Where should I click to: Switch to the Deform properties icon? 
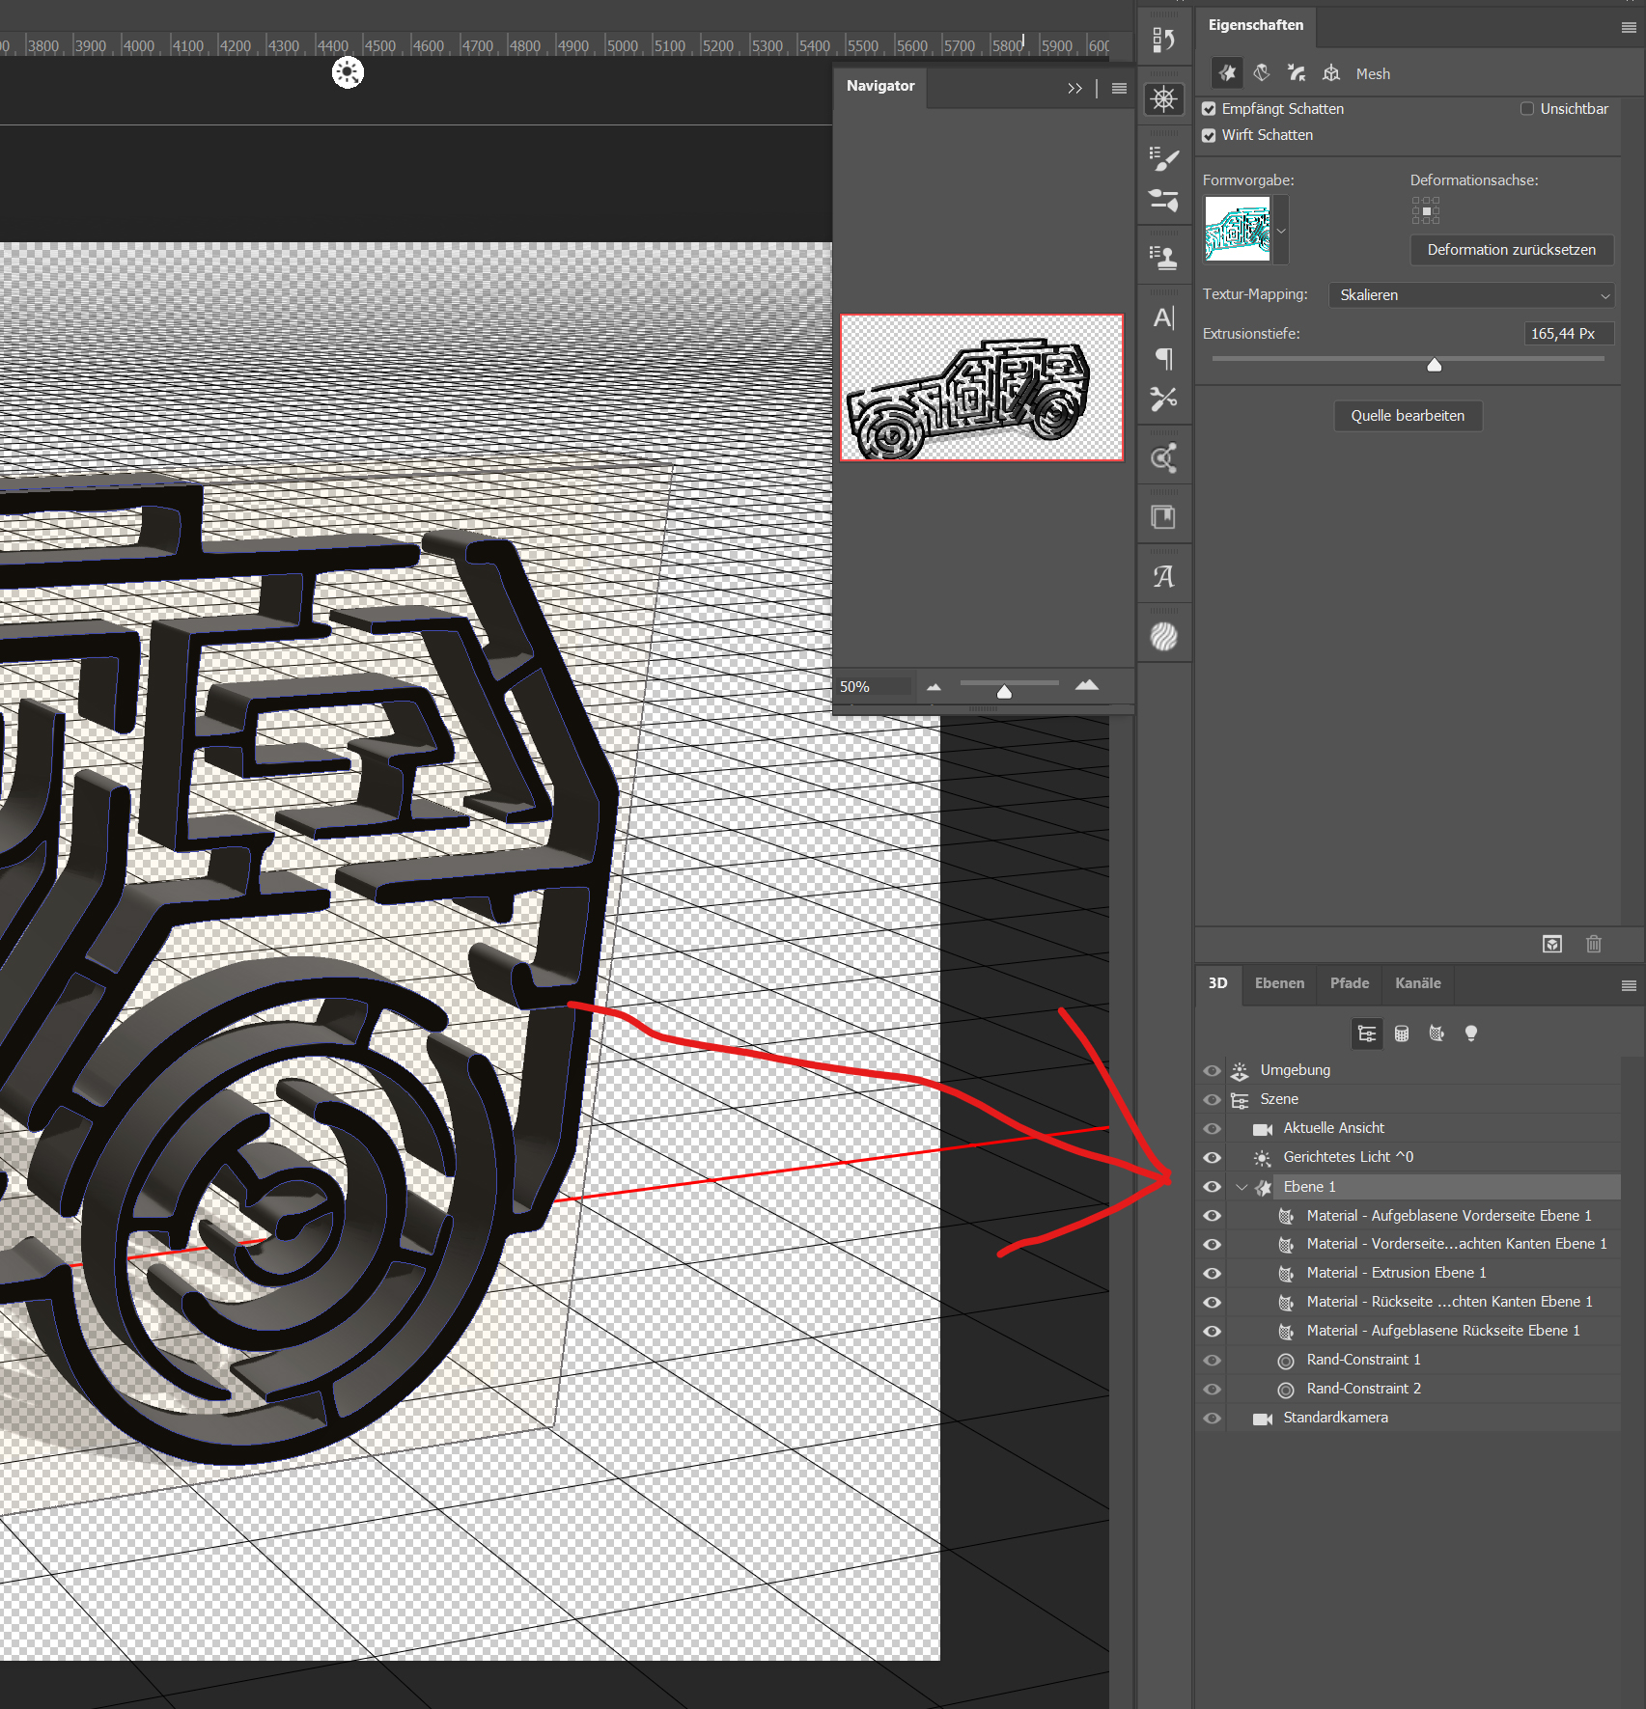pyautogui.click(x=1262, y=73)
